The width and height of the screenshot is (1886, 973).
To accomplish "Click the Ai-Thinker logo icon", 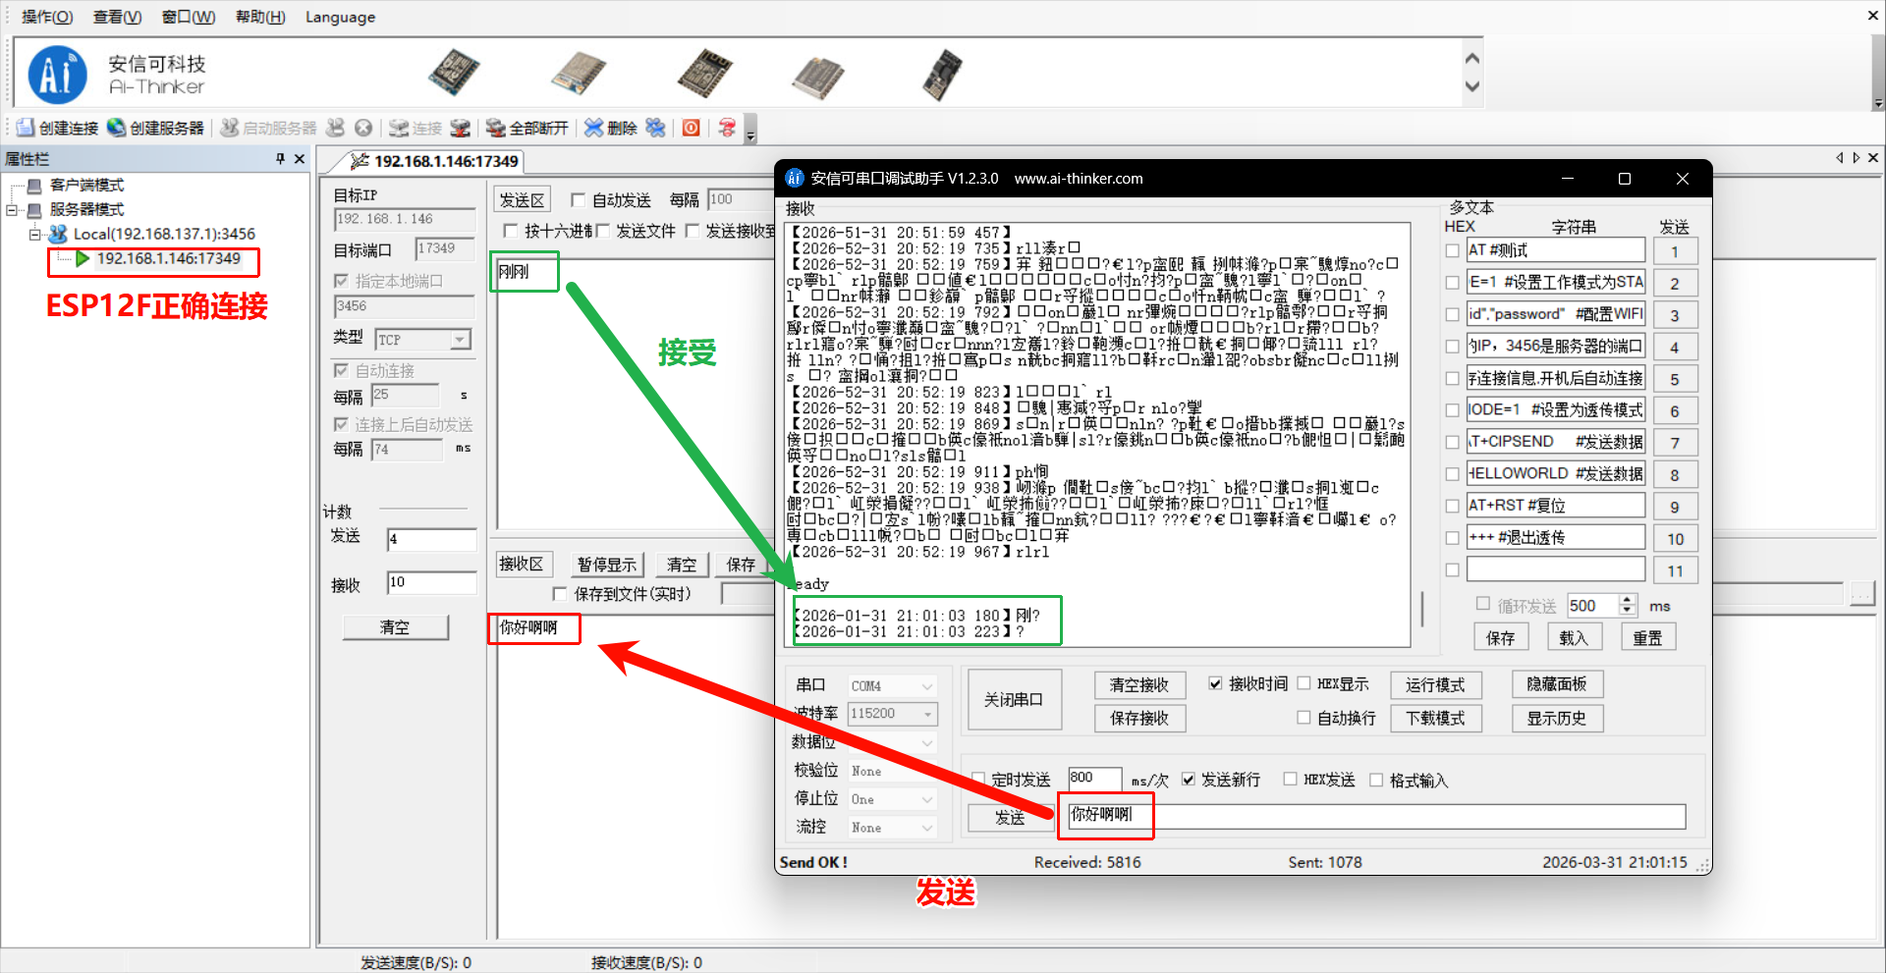I will pos(57,74).
